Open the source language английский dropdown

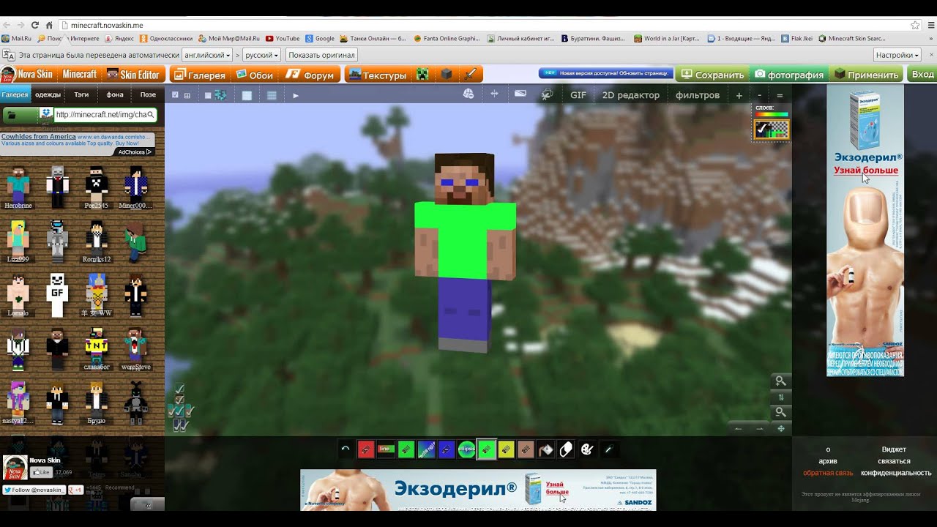point(207,55)
